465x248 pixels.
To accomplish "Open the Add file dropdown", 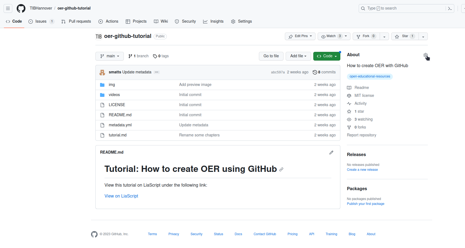I will pyautogui.click(x=298, y=56).
